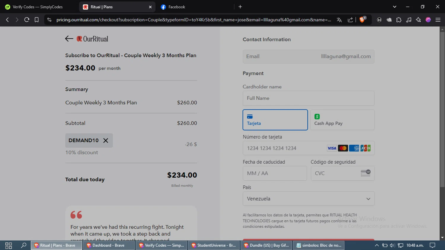The height and width of the screenshot is (250, 445).
Task: Click the CVC security code field
Action: [343, 173]
